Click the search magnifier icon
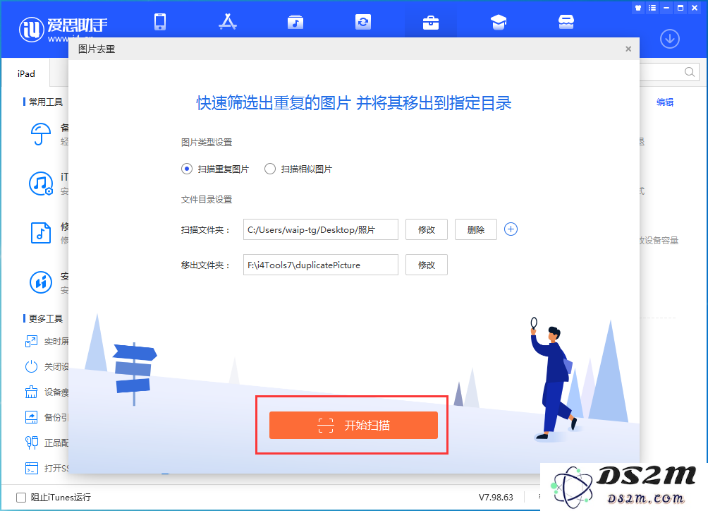This screenshot has height=511, width=708. pyautogui.click(x=690, y=72)
